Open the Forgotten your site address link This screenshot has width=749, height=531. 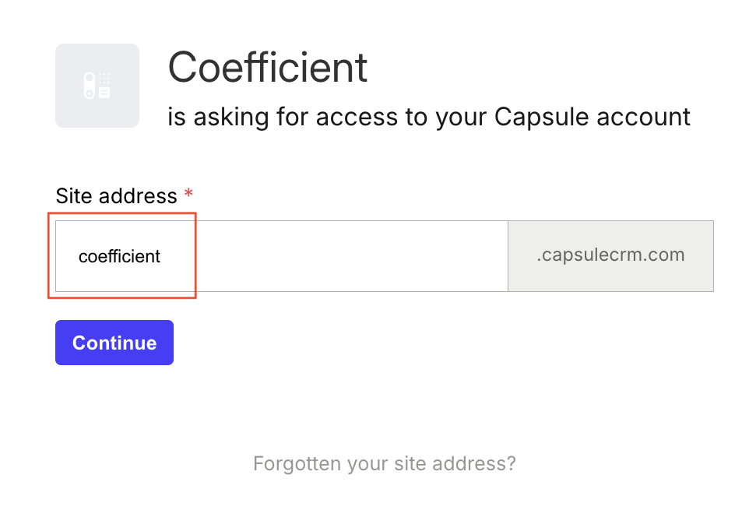click(x=385, y=464)
